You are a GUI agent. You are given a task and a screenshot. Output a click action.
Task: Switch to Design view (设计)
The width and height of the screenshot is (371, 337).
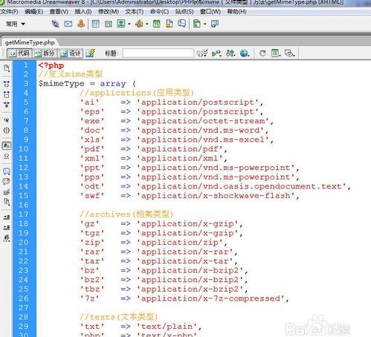71,53
